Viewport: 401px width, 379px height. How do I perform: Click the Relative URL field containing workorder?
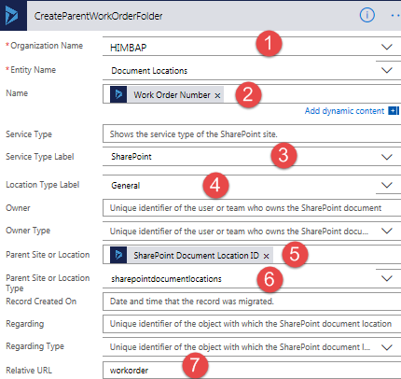(252, 371)
